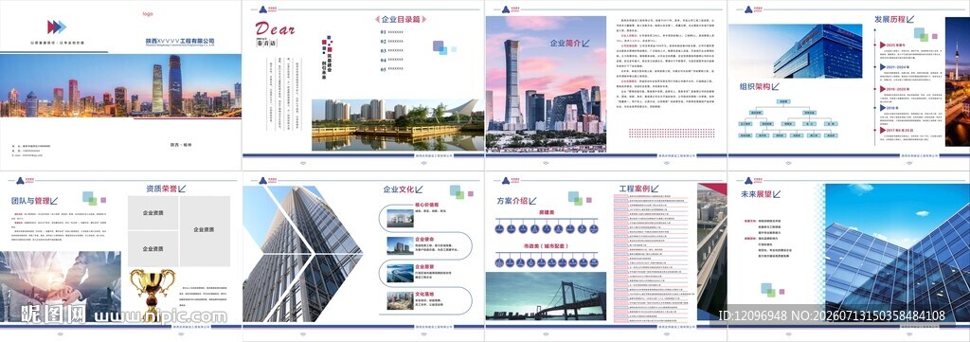The height and width of the screenshot is (342, 970).
Task: Open the night TV tower photo beside the timeline
Action: click(958, 81)
